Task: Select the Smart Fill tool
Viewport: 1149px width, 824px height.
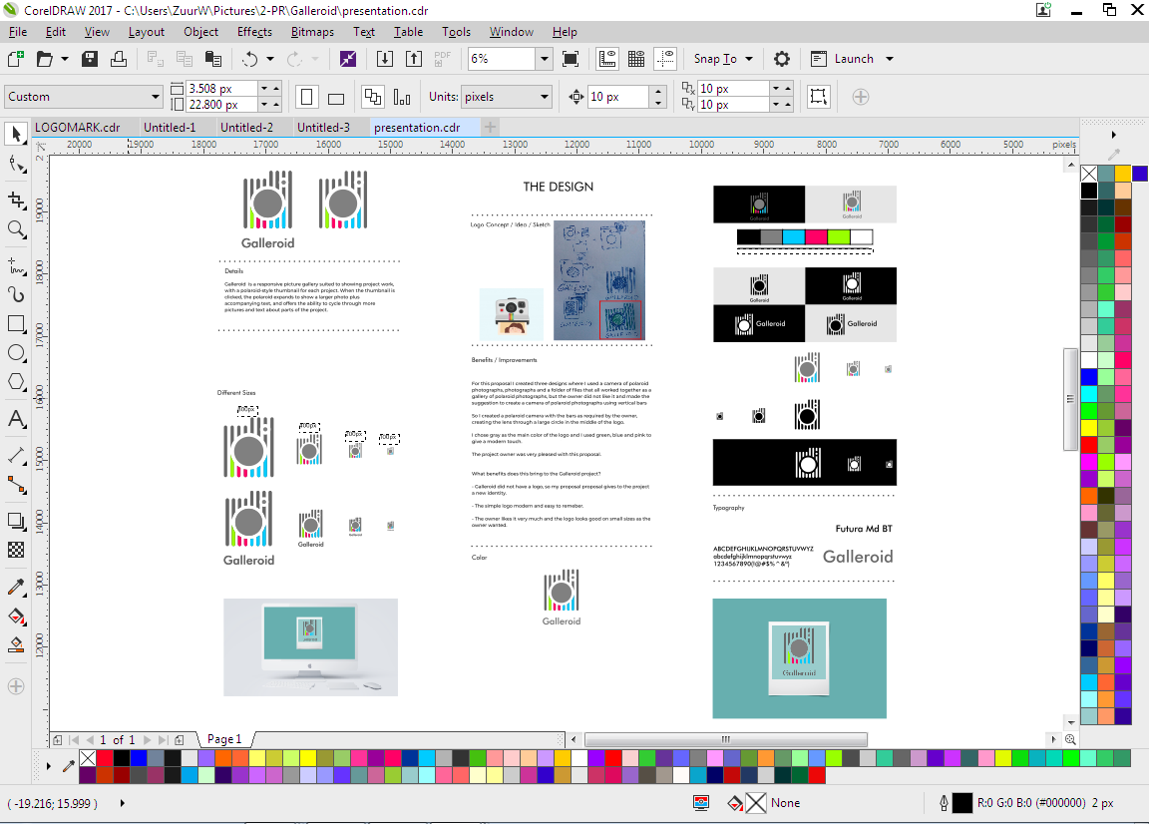Action: [16, 645]
